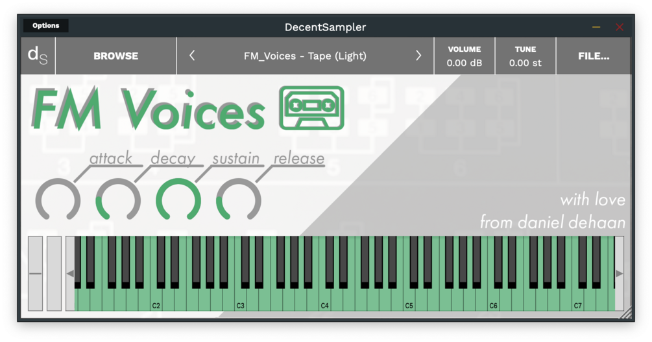
Task: Click the VOLUME 0.00 dB control
Action: coord(465,56)
